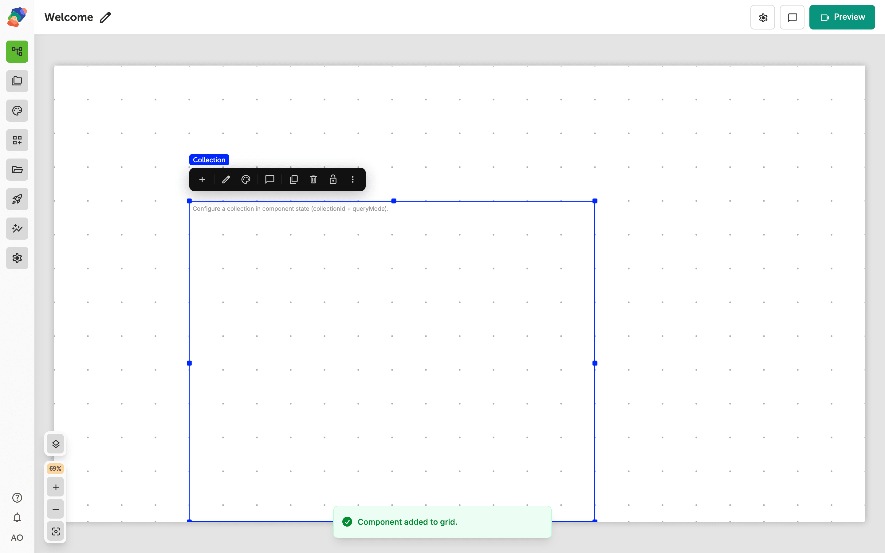Open more options menu in component toolbar
Image resolution: width=885 pixels, height=553 pixels.
point(352,179)
